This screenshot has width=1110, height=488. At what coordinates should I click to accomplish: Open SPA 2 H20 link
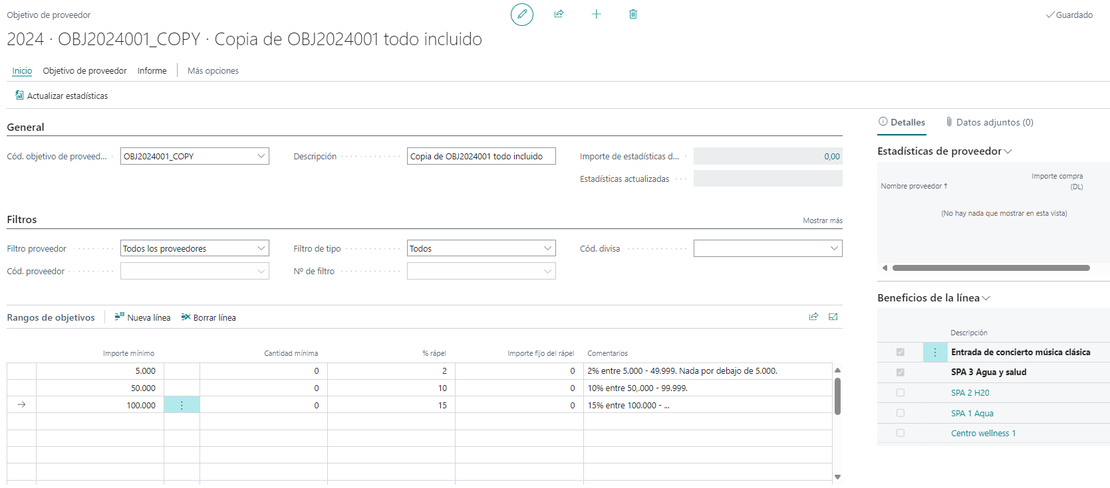pos(970,393)
